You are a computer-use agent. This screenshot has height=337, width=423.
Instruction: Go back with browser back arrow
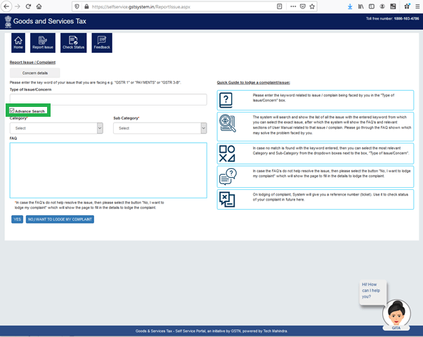[x=6, y=6]
